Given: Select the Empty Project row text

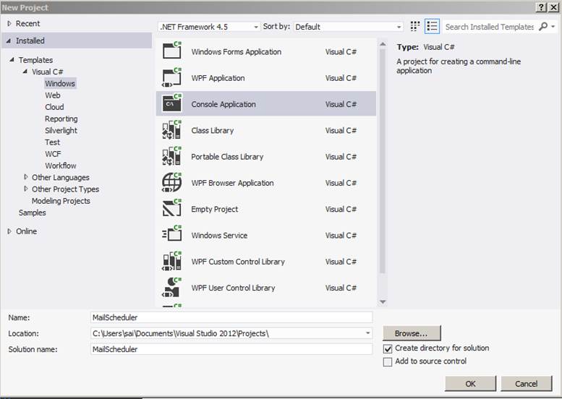Looking at the screenshot, I should click(x=214, y=209).
